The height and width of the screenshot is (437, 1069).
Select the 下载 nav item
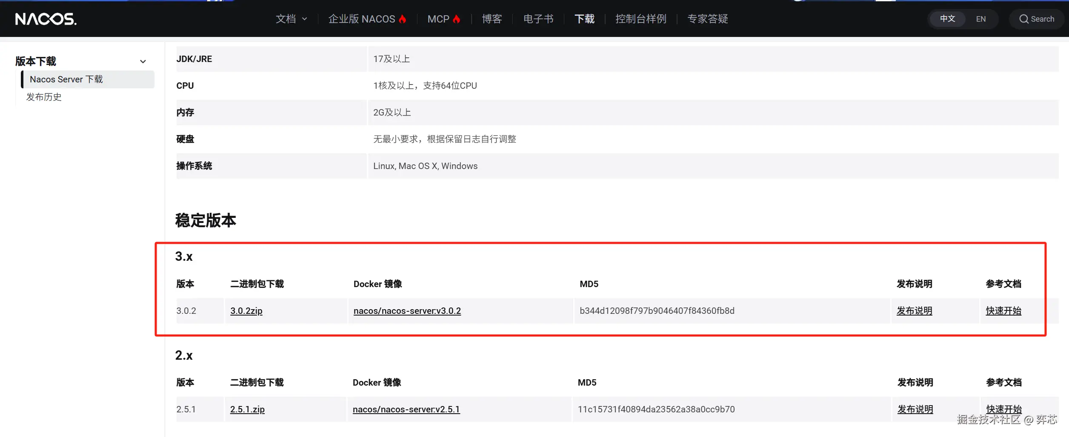point(584,19)
